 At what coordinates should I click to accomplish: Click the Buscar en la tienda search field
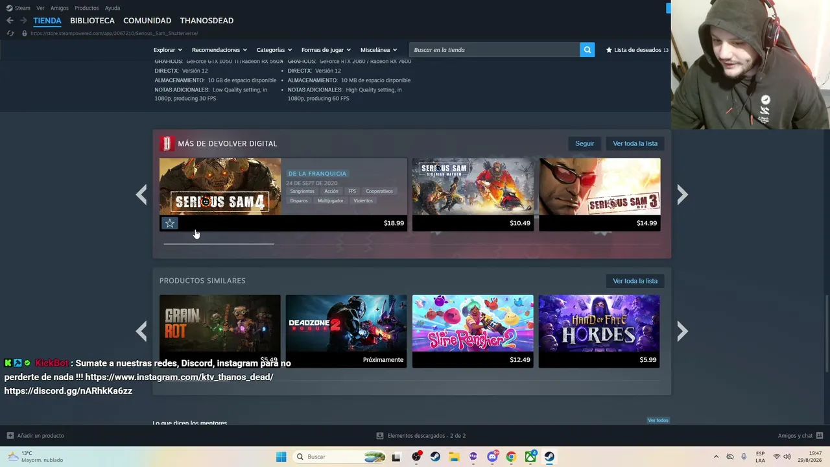(494, 50)
